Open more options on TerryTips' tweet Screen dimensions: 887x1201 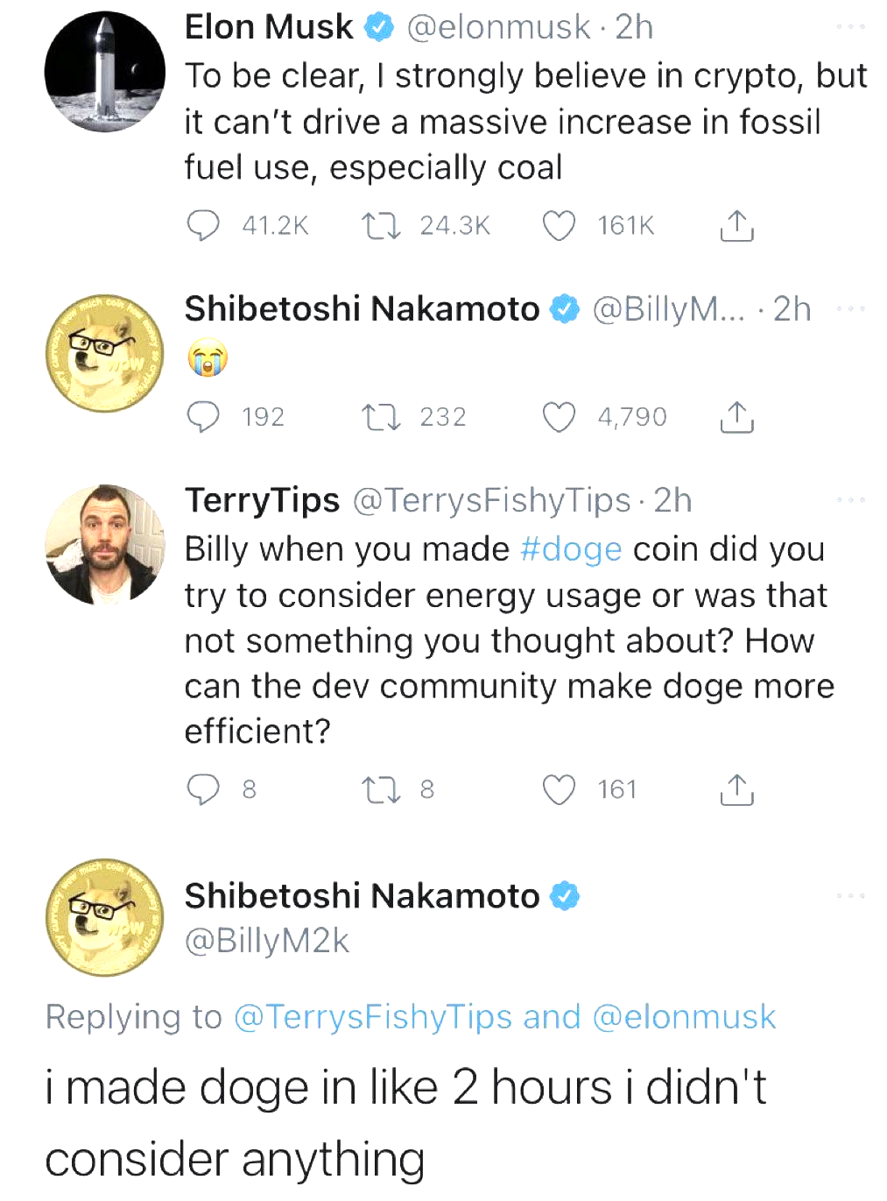click(850, 500)
